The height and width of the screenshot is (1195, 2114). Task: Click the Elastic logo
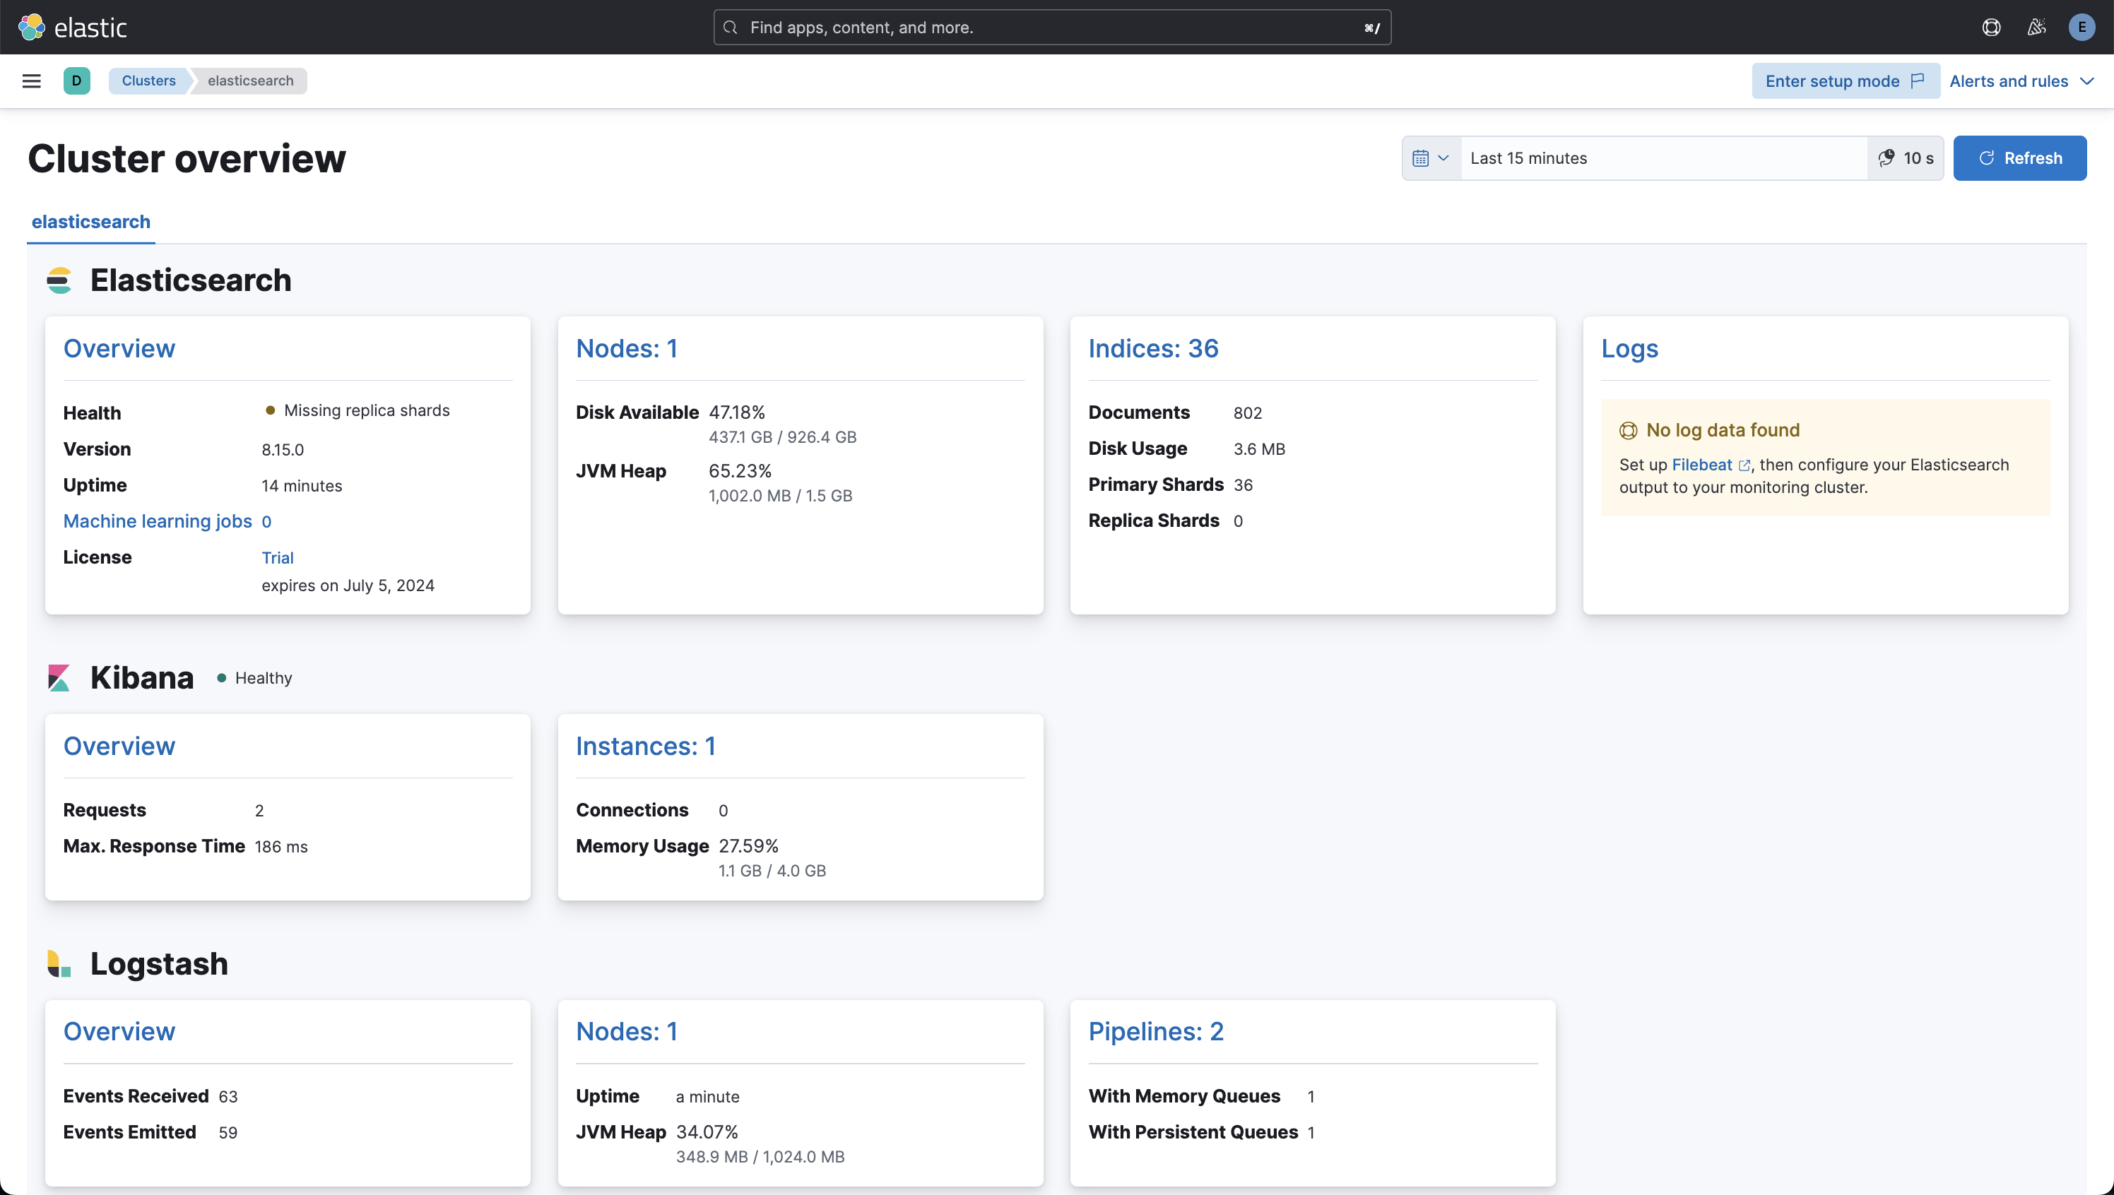point(73,27)
